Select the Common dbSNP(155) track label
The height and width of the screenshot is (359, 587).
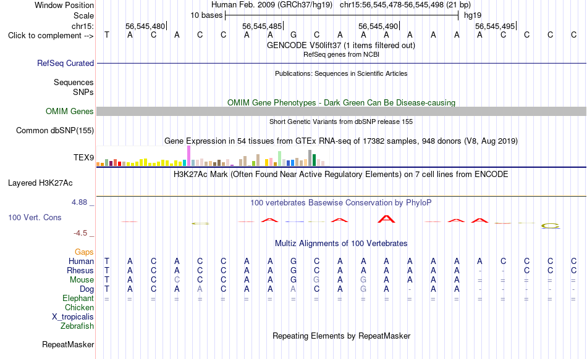(54, 130)
